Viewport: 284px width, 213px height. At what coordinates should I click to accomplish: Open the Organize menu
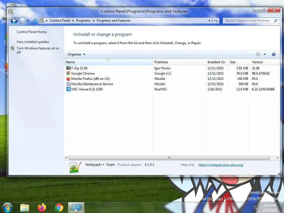click(77, 54)
